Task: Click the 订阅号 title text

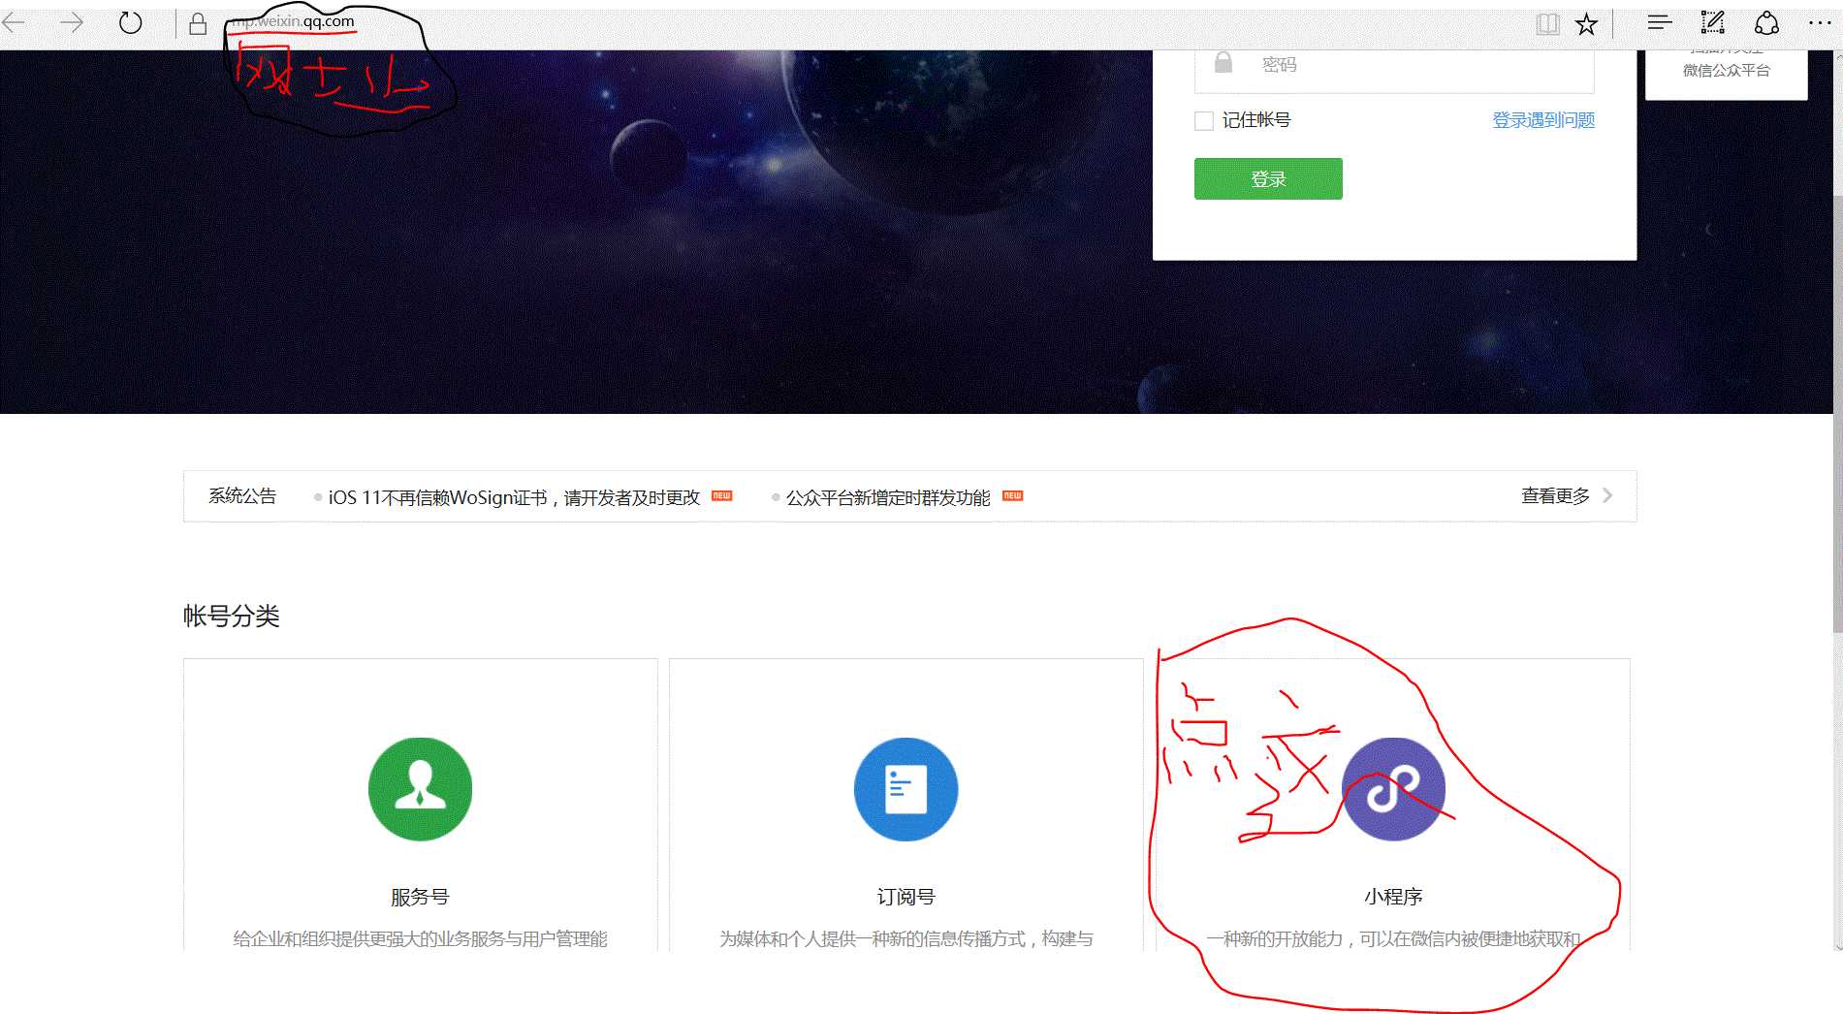Action: click(906, 897)
